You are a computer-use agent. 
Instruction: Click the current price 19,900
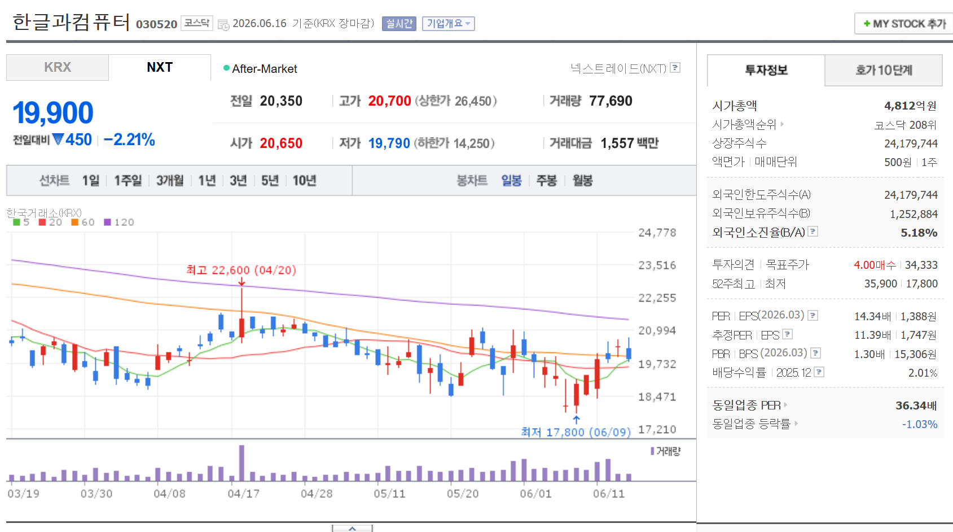pos(53,113)
